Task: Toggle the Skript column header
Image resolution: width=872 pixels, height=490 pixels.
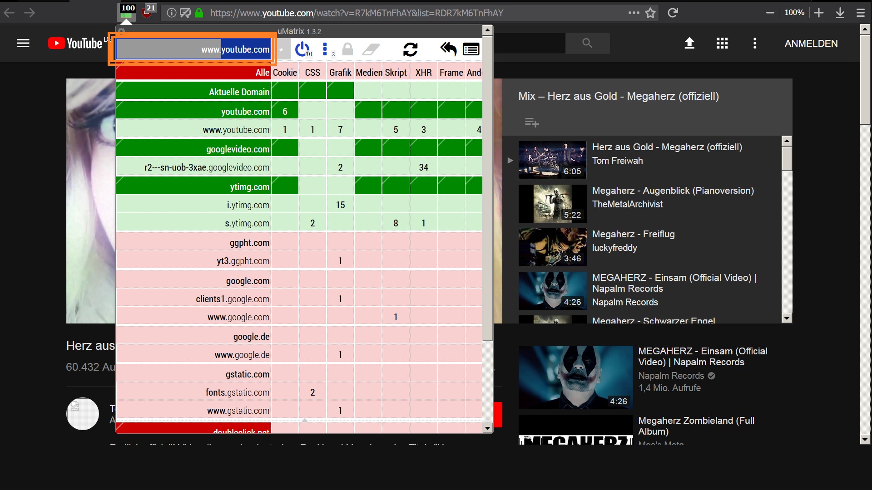Action: coord(396,73)
